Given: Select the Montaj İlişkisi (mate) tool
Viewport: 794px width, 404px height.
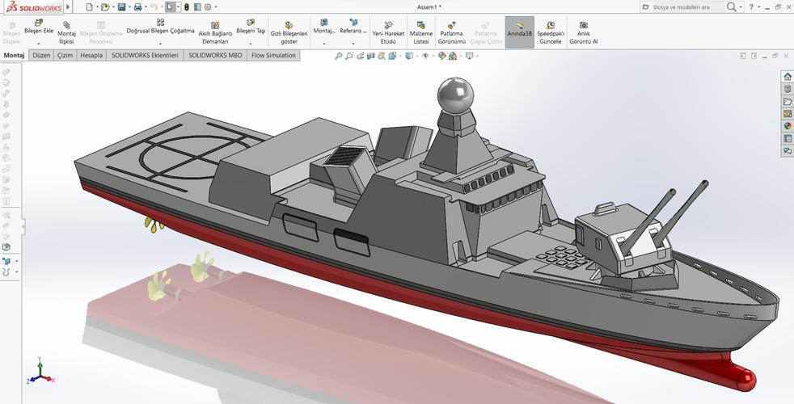Looking at the screenshot, I should point(66,25).
